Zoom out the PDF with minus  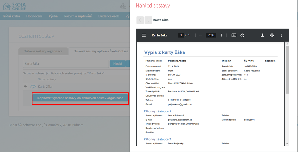click(201, 35)
